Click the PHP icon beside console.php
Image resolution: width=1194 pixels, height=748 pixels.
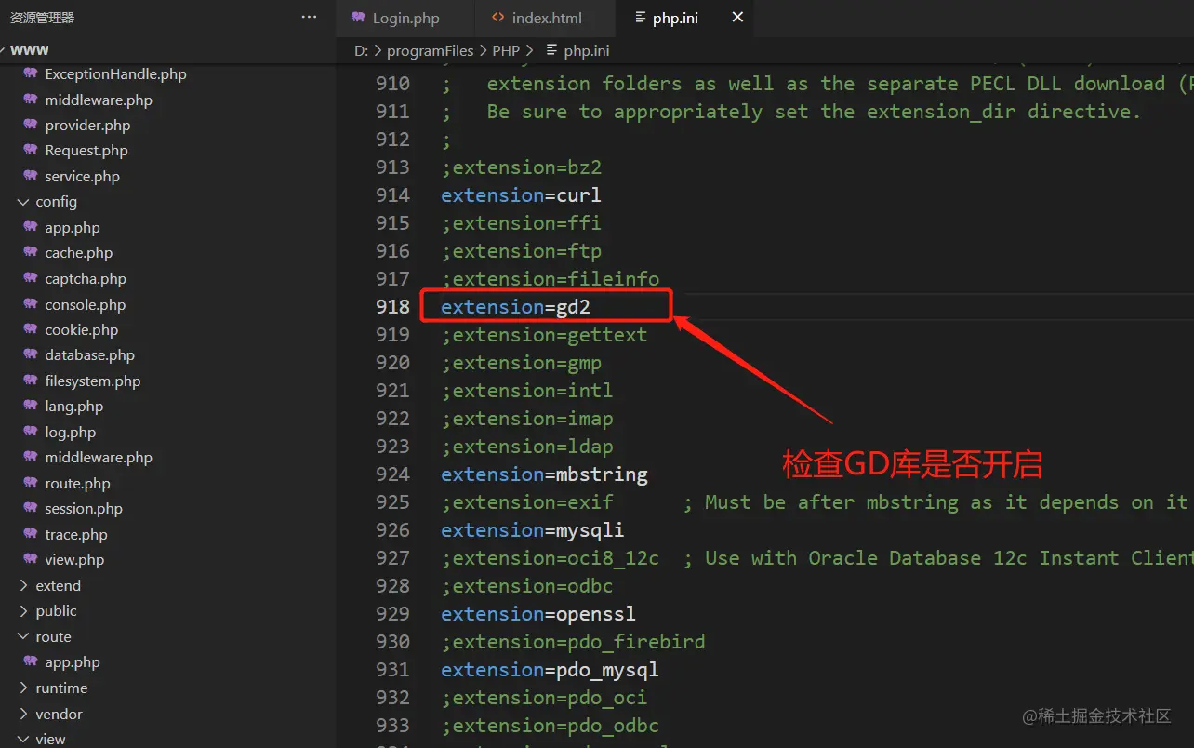pyautogui.click(x=31, y=304)
